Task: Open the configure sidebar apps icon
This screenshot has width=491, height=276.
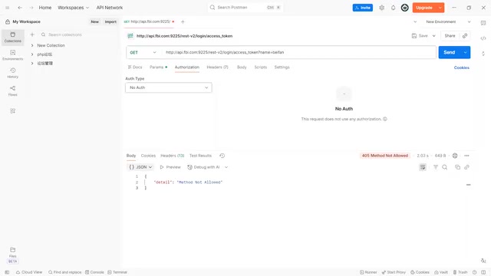Action: (12, 110)
